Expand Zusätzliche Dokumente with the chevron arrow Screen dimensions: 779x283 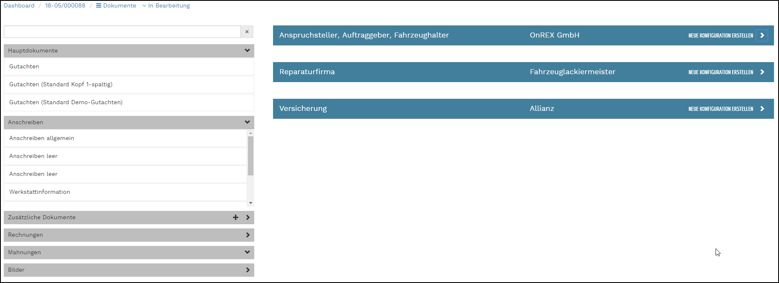click(x=248, y=218)
